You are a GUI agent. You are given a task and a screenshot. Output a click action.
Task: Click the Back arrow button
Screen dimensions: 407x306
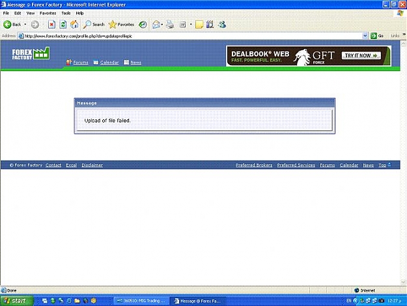coord(12,24)
